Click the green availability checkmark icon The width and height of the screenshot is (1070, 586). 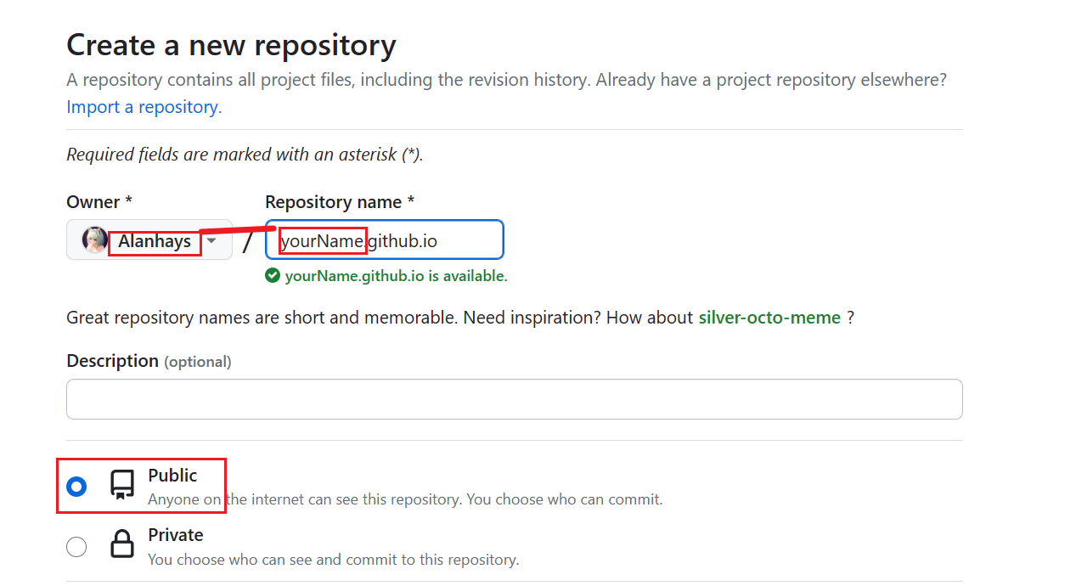tap(273, 275)
